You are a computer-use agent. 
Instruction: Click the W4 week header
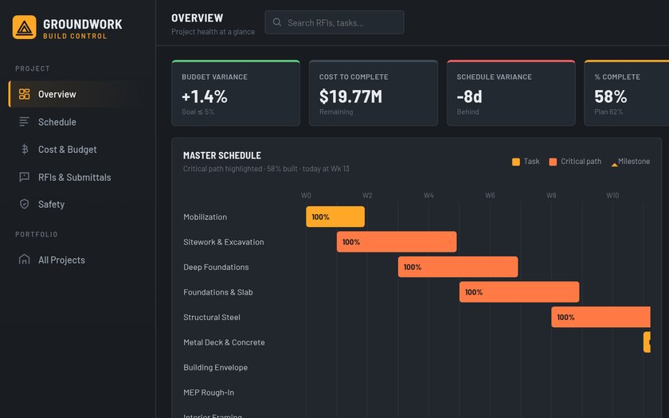pos(428,195)
